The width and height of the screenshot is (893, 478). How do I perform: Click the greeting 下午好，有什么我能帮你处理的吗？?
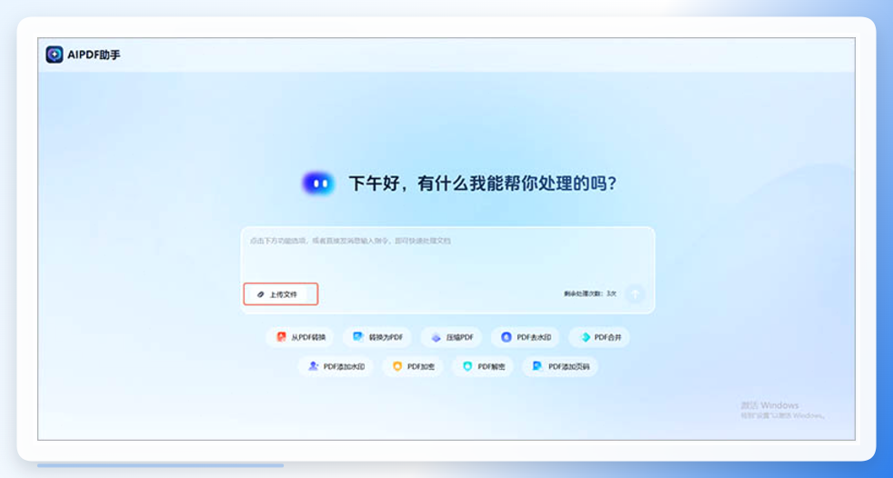click(482, 184)
